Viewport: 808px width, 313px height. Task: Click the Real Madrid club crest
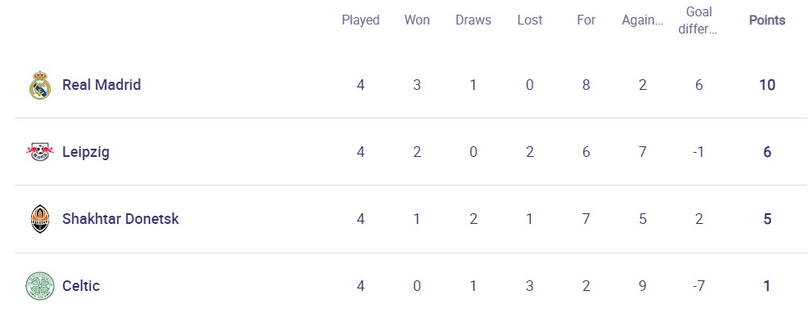point(40,85)
